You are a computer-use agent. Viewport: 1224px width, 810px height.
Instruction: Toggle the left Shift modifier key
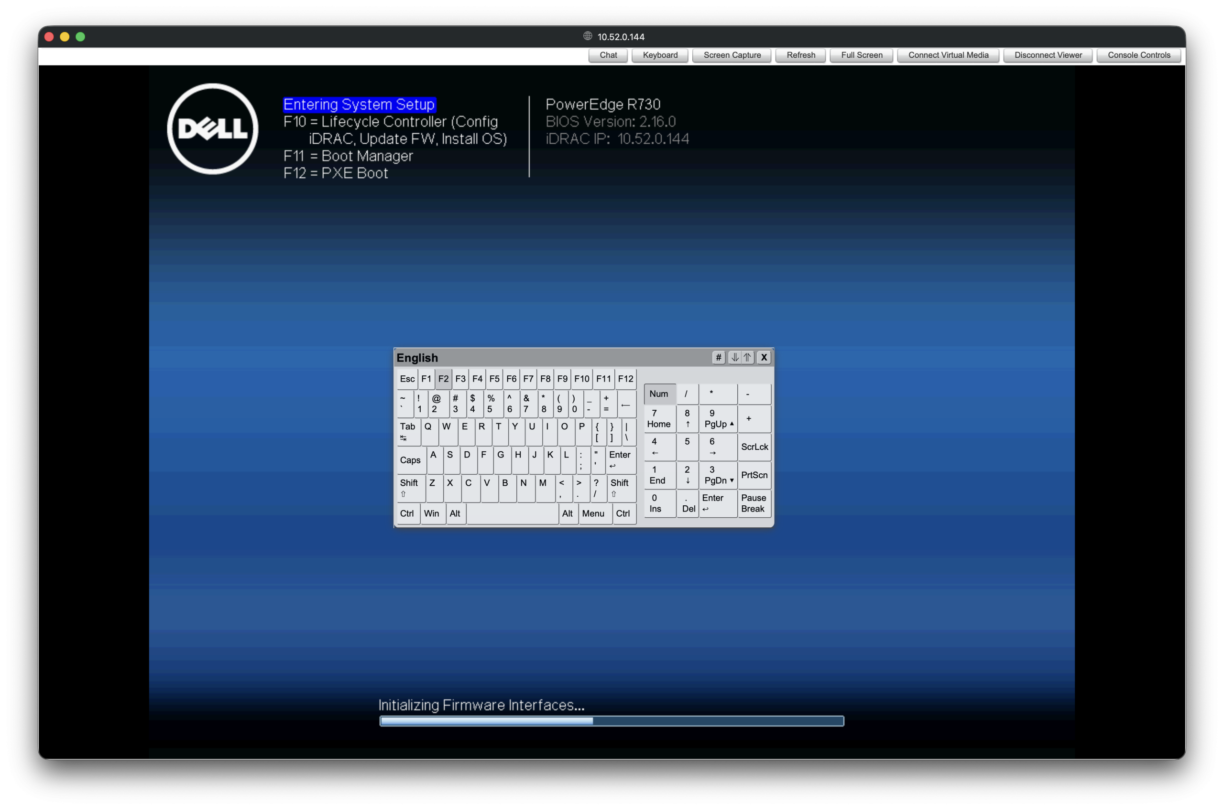(x=410, y=488)
